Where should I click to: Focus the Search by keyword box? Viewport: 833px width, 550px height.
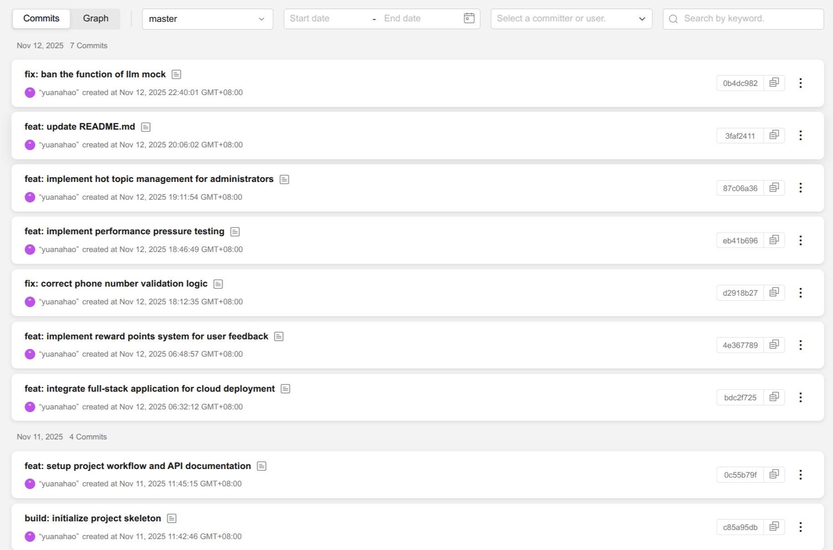(743, 19)
